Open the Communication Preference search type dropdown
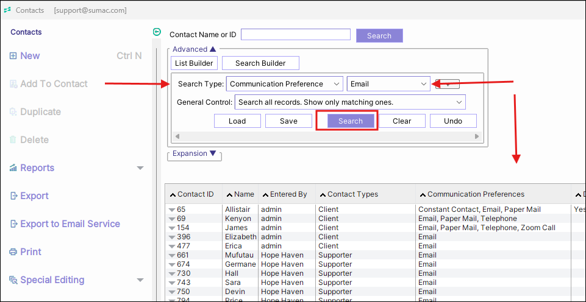Viewport: 586px width, 302px height. 337,84
